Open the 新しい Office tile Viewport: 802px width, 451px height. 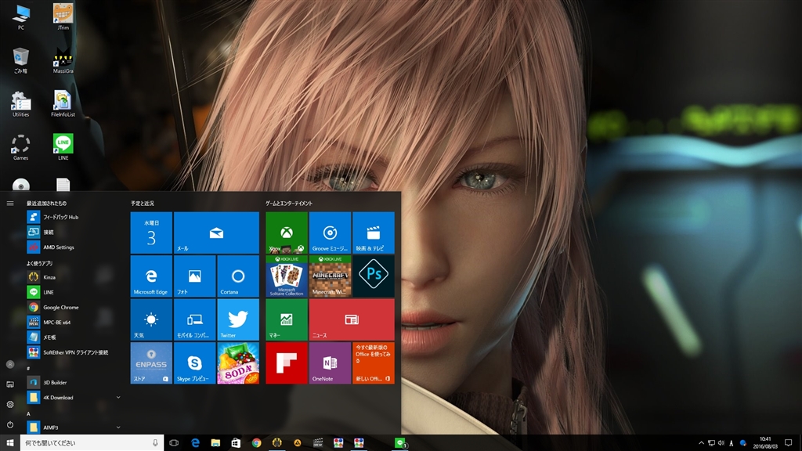pyautogui.click(x=374, y=363)
